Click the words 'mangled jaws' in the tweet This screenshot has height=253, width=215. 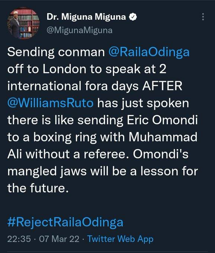(x=47, y=172)
